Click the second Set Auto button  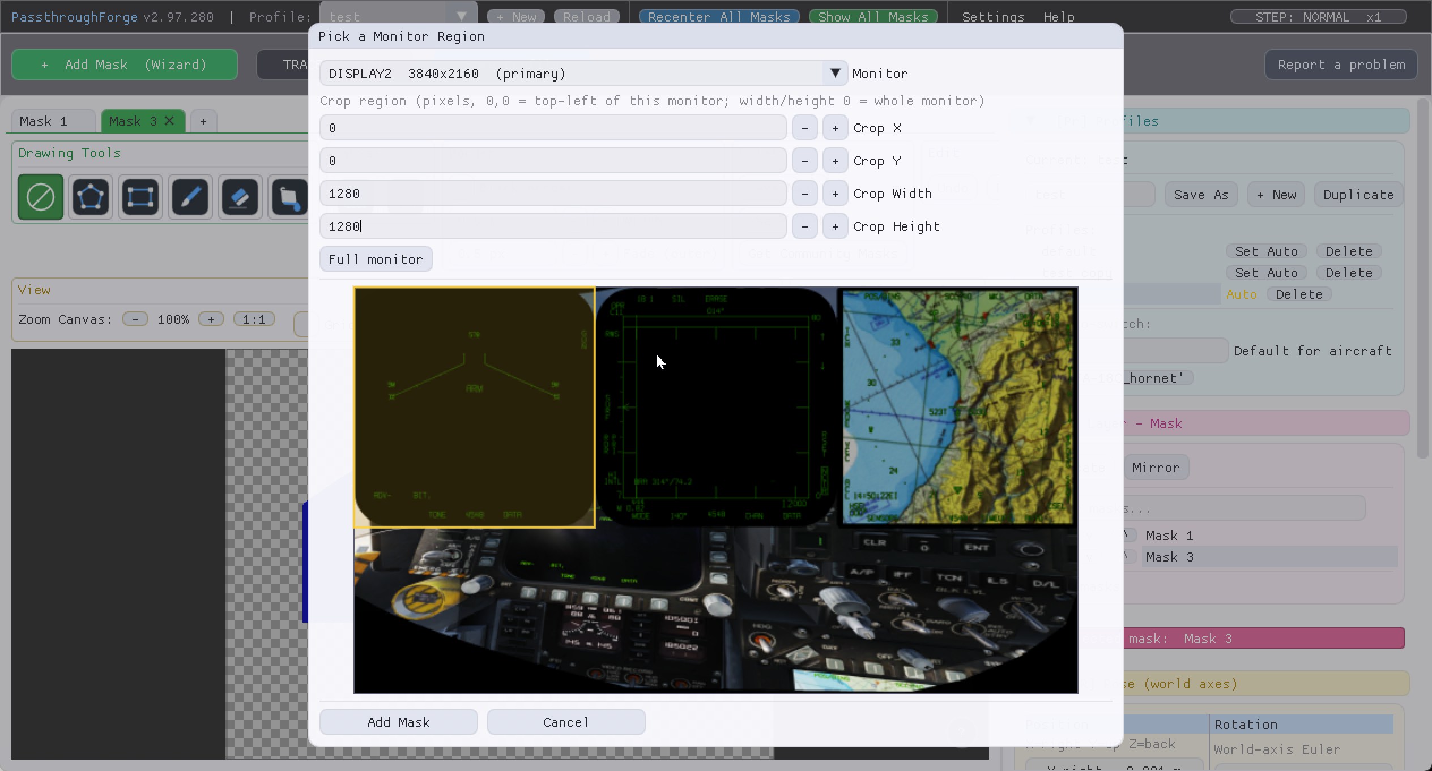click(1266, 273)
